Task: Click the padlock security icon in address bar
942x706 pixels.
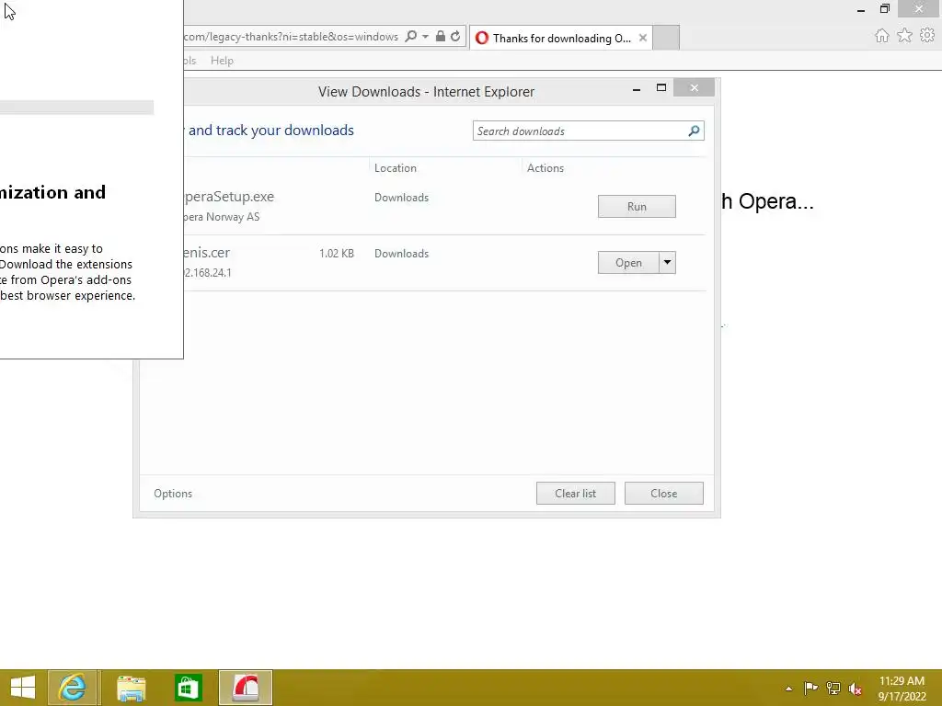Action: pos(441,36)
